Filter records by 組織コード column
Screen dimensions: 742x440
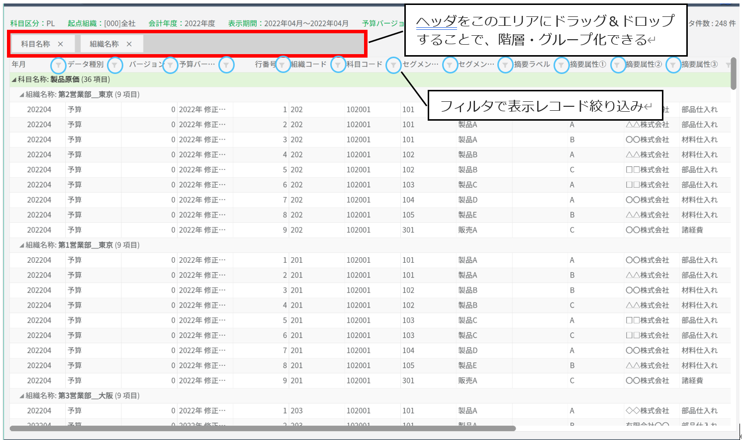tap(338, 65)
